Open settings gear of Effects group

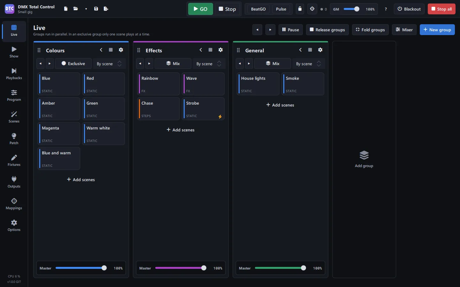tap(221, 50)
